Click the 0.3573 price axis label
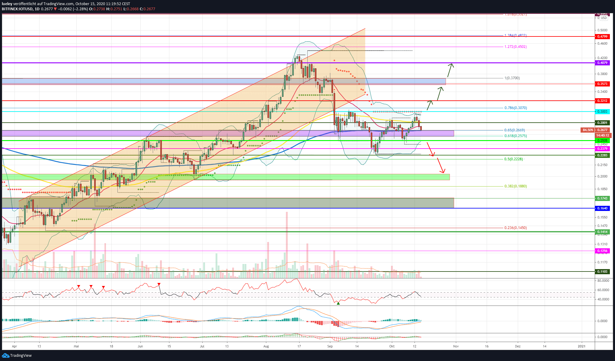The height and width of the screenshot is (361, 615). pos(602,84)
